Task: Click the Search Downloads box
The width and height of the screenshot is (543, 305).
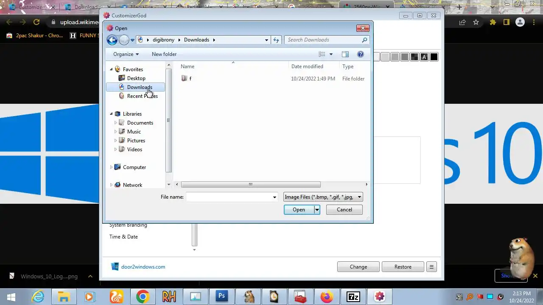Action: pos(322,40)
